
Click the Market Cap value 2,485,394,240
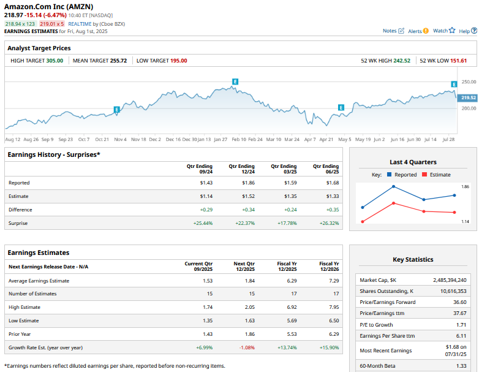tap(450, 280)
